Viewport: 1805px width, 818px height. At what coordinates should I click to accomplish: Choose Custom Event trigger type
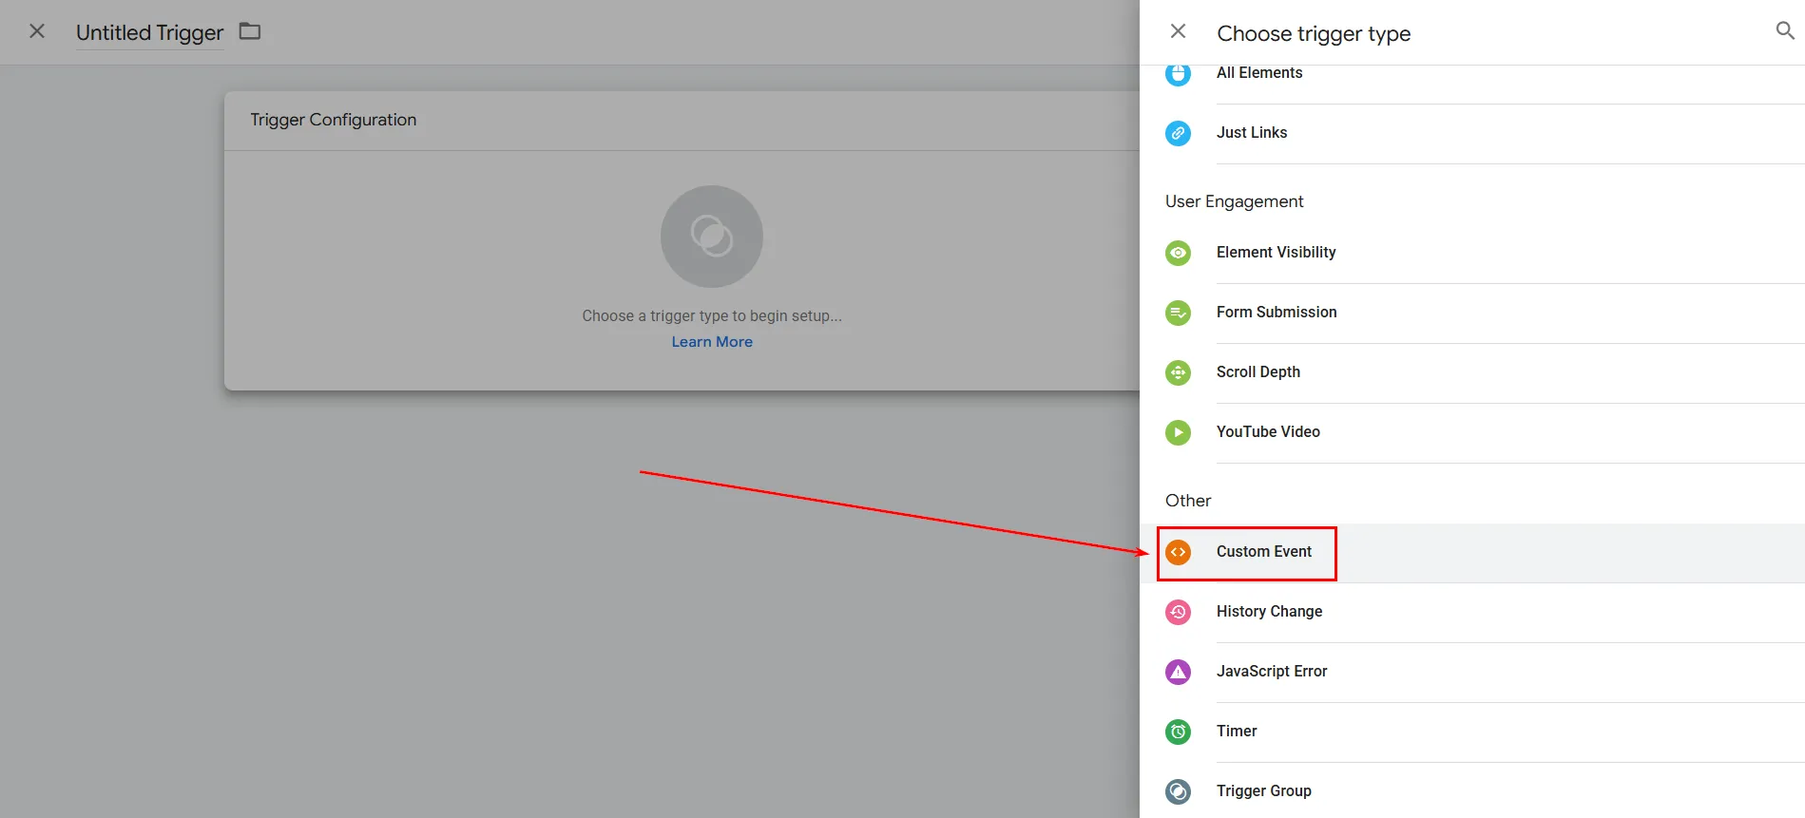(x=1263, y=552)
